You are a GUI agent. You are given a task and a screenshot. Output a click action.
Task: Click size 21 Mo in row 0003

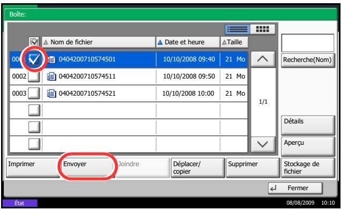click(x=235, y=94)
